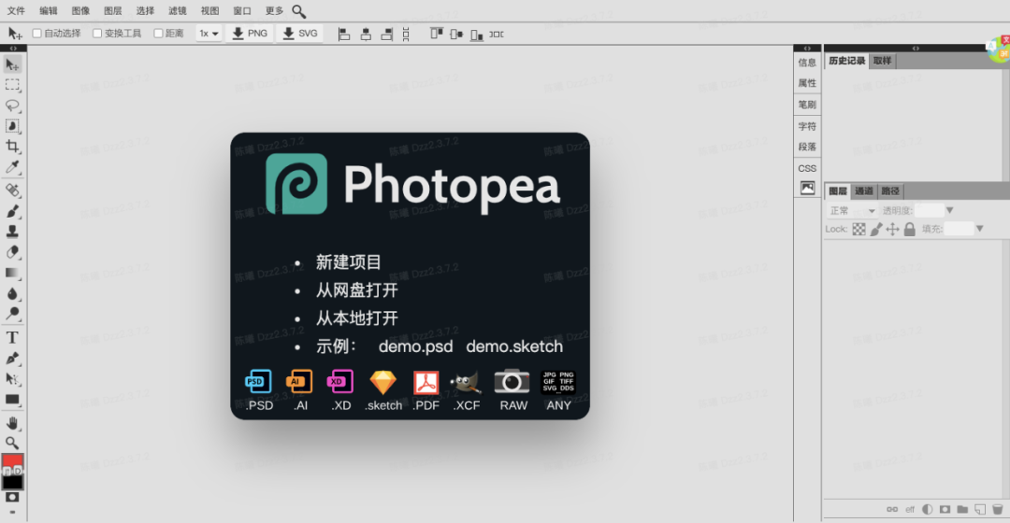Click align top edges icon

click(437, 34)
